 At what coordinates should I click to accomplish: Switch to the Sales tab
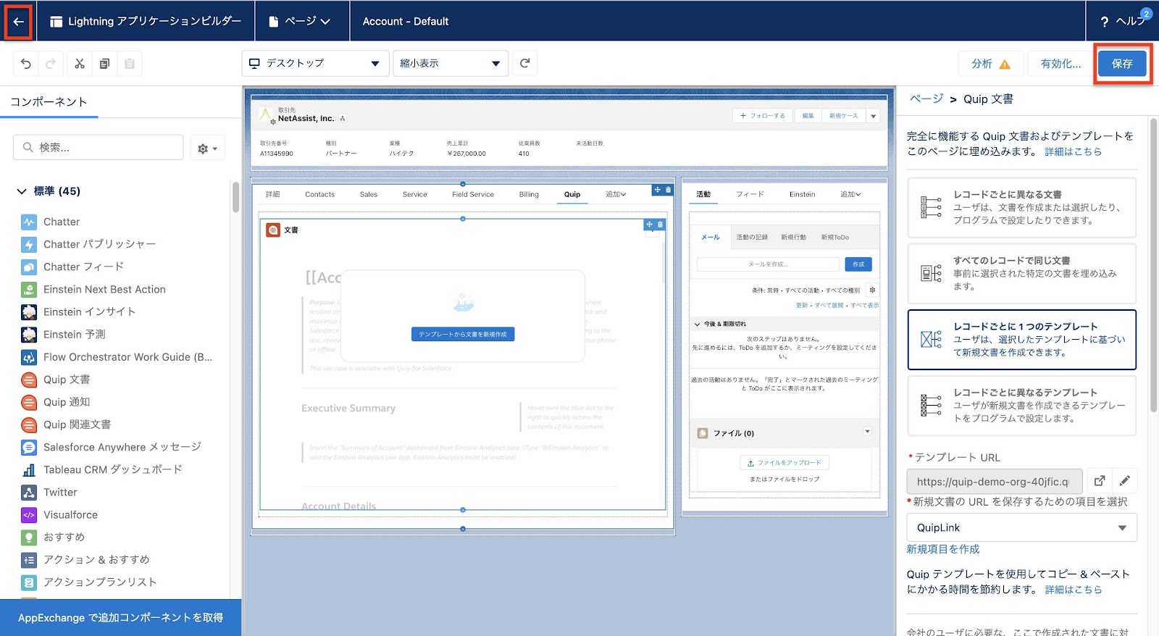(369, 194)
